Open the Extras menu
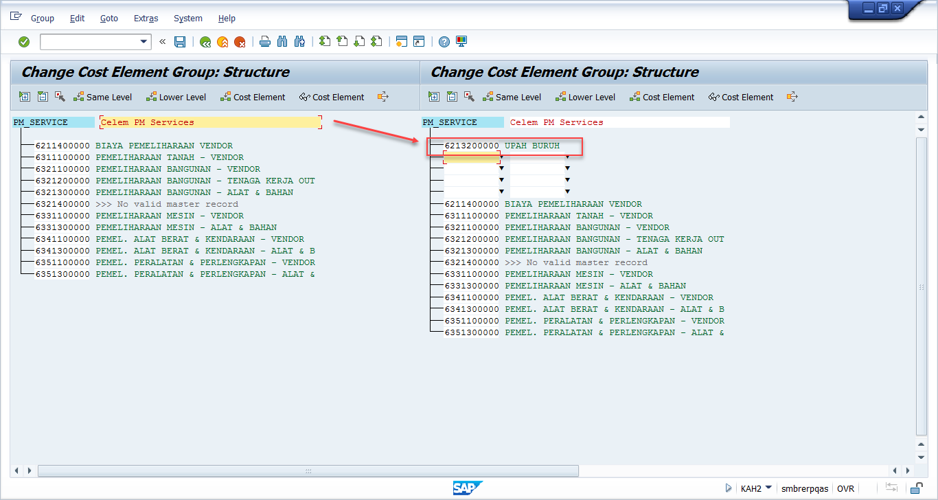This screenshot has height=500, width=938. (x=146, y=19)
